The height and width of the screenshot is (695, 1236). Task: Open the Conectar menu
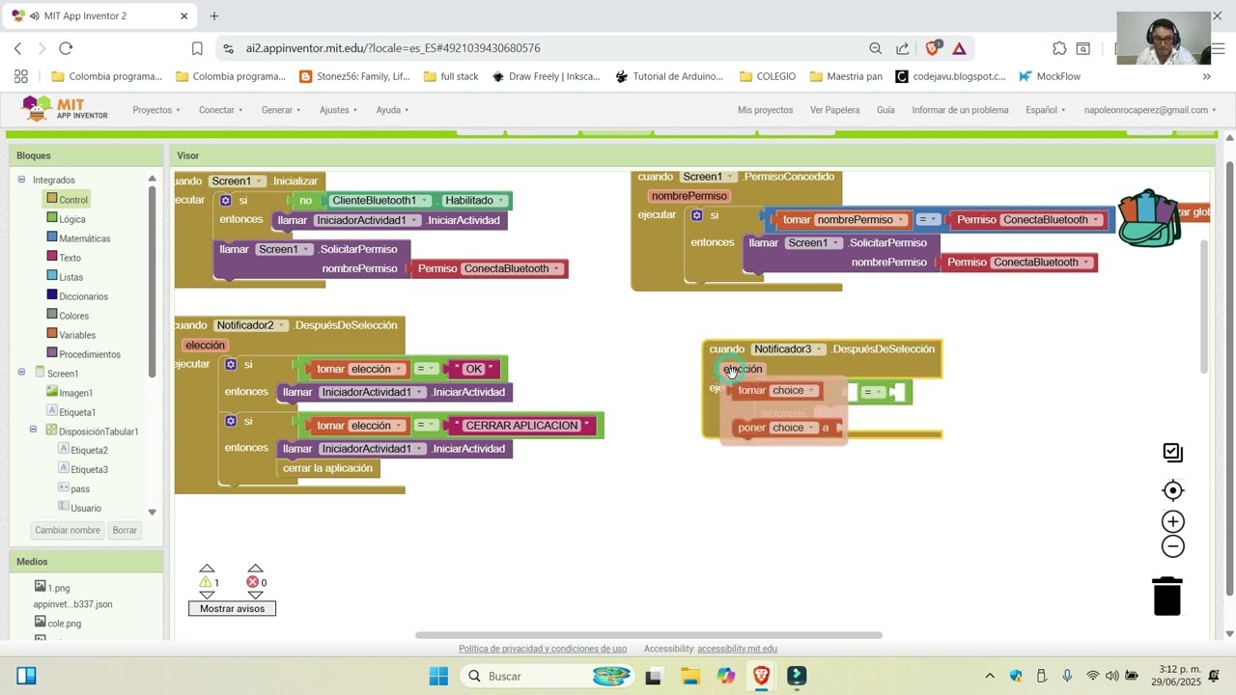221,110
